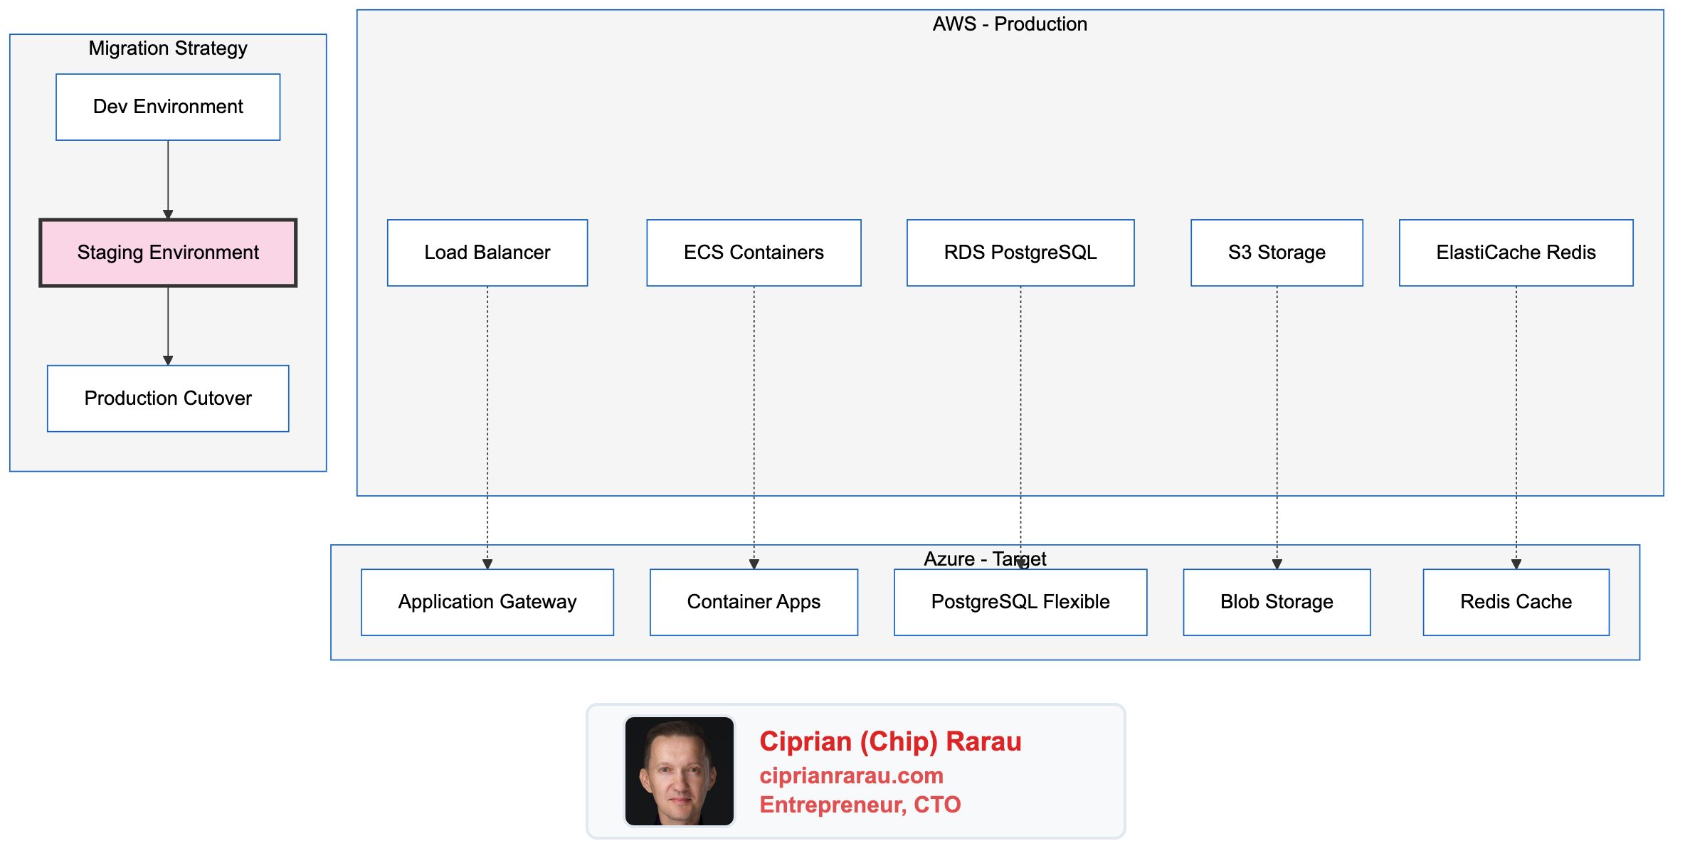This screenshot has width=1685, height=868.
Task: Click the Redis Cache node
Action: click(x=1516, y=602)
